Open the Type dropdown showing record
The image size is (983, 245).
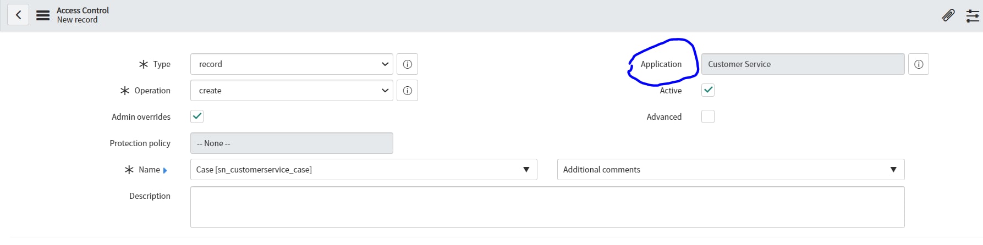(x=292, y=64)
